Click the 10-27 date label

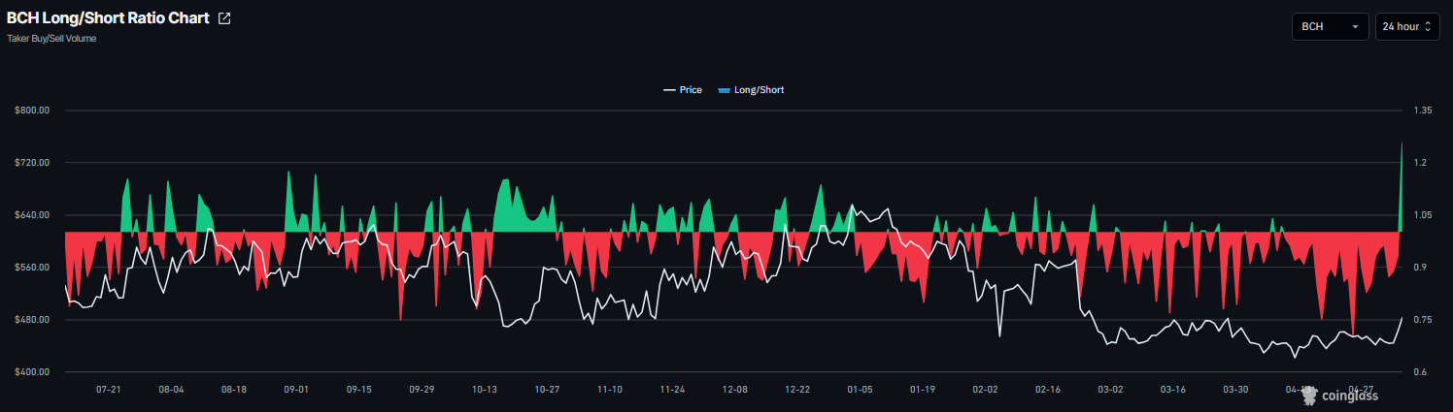[x=547, y=390]
